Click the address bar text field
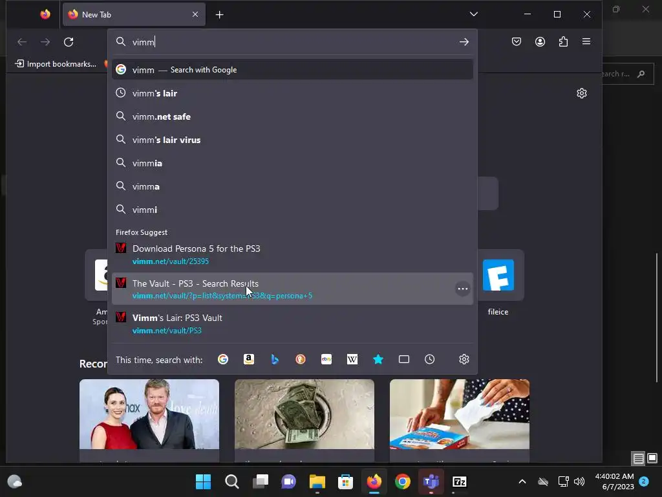Image resolution: width=662 pixels, height=497 pixels. tap(292, 42)
